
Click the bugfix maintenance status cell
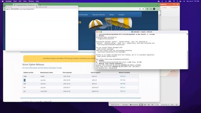pyautogui.click(x=42, y=76)
